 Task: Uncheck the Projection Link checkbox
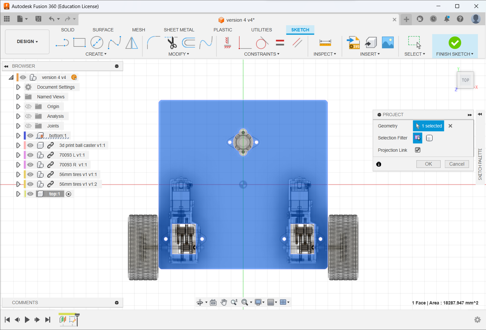click(x=418, y=150)
